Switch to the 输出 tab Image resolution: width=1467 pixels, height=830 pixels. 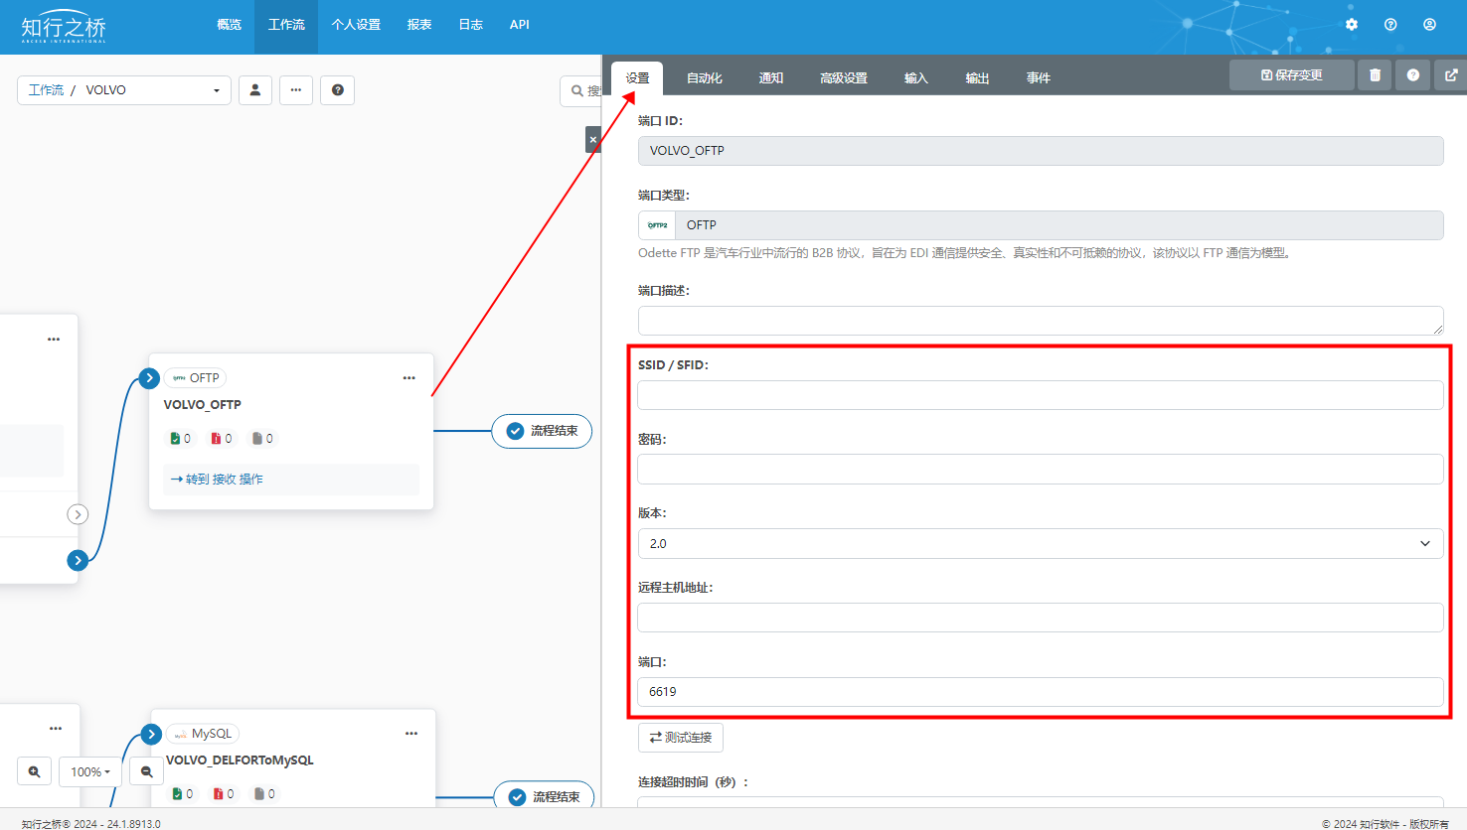[978, 78]
